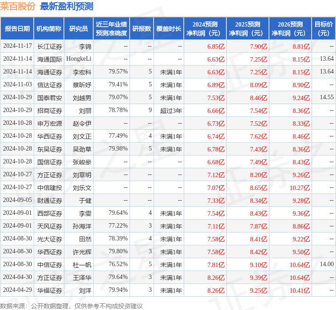Click 中信证券 institution name

(x=50, y=265)
